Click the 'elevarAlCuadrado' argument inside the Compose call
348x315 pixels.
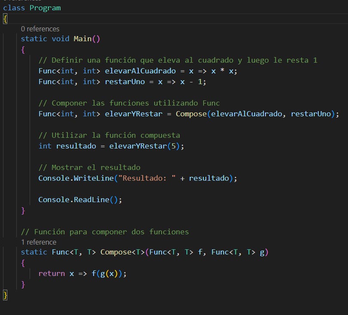click(x=246, y=114)
